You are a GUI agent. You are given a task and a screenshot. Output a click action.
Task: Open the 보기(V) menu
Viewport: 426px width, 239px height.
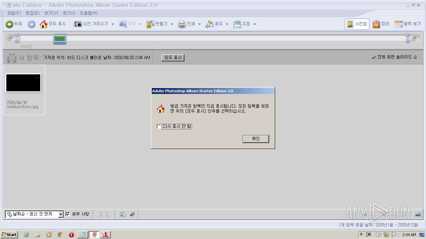point(51,13)
